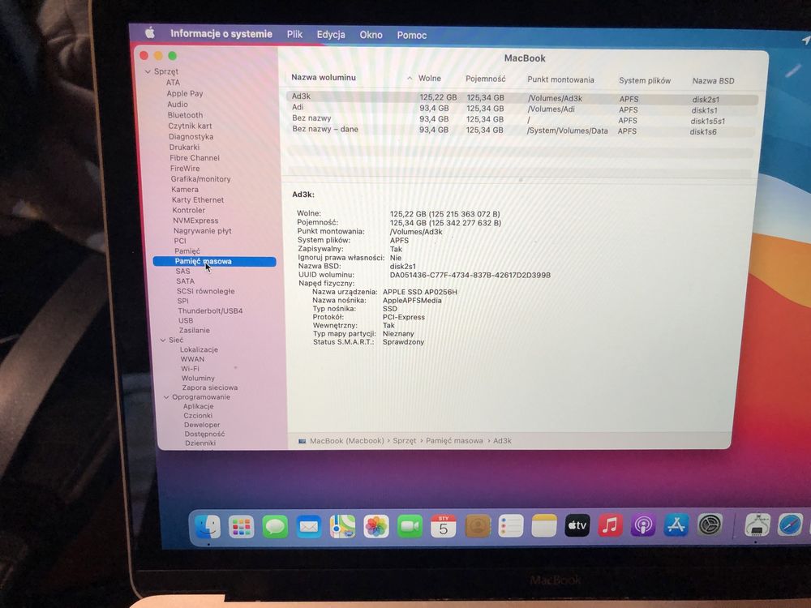Open Contacts from the Dock

[478, 526]
